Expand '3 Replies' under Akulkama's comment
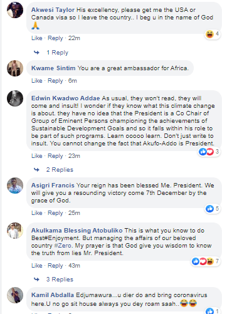This screenshot has width=232, height=314. tap(60, 280)
